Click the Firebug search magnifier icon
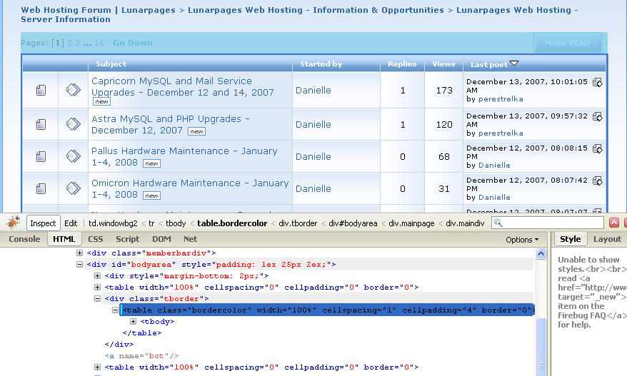 (x=498, y=223)
